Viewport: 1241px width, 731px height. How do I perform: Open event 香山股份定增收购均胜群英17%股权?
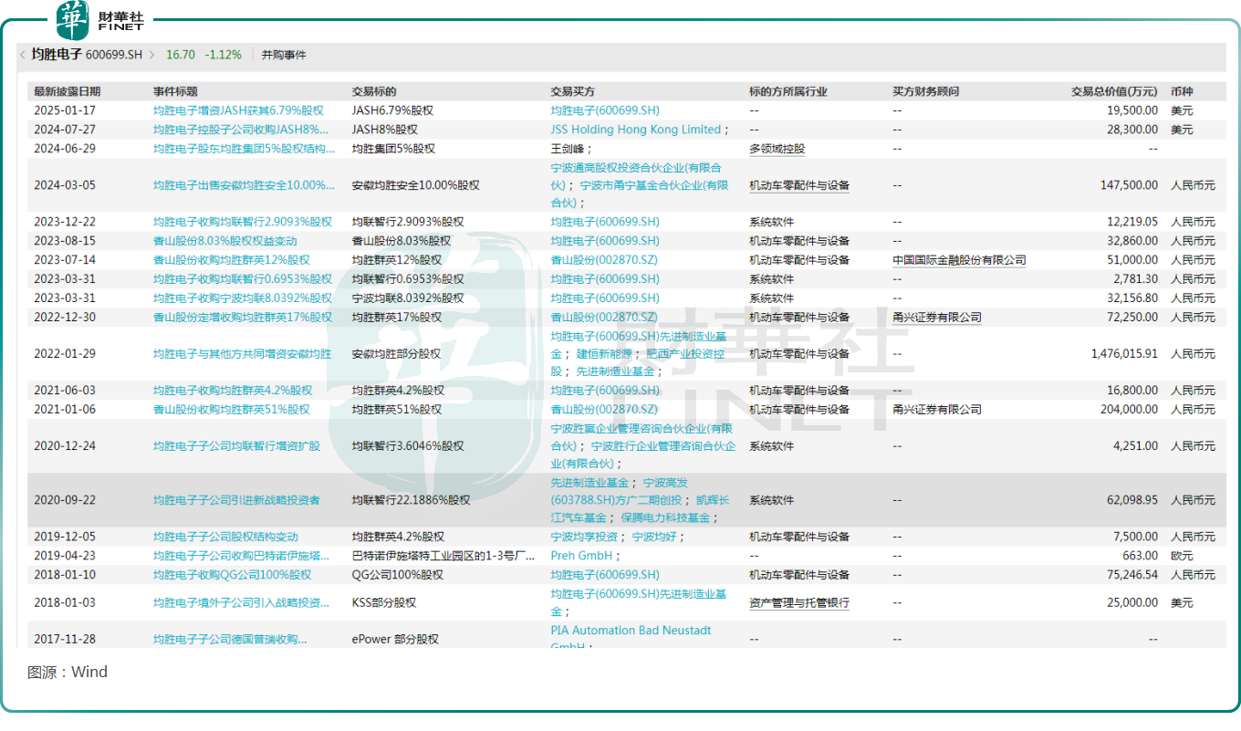(x=243, y=318)
